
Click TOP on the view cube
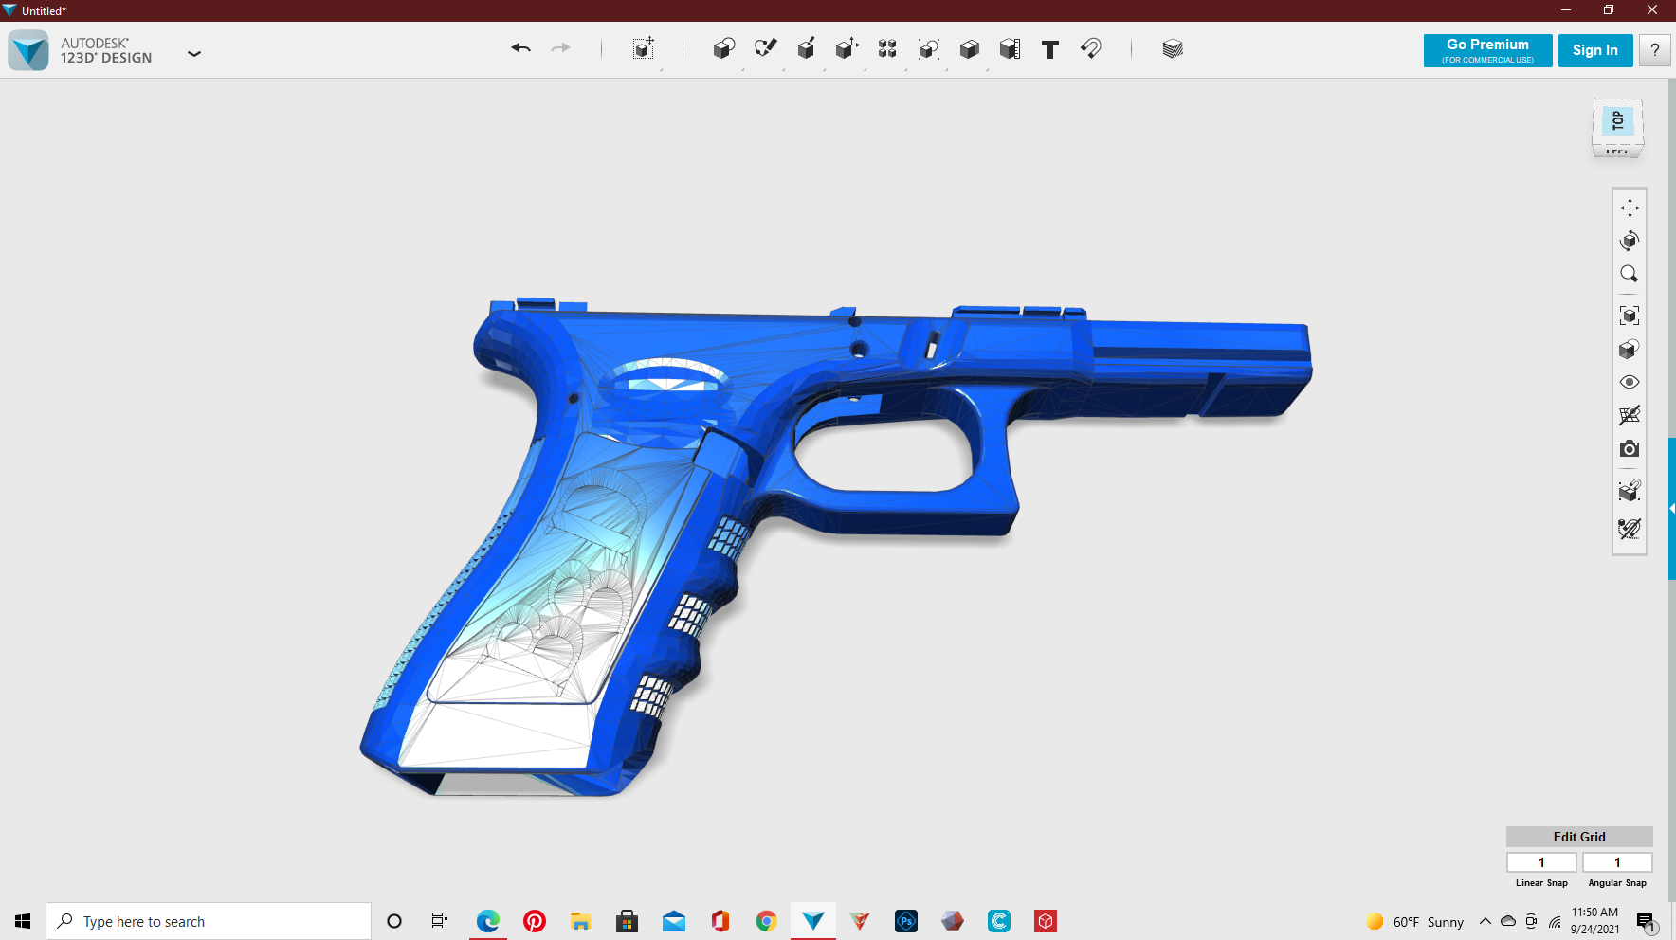click(x=1617, y=121)
